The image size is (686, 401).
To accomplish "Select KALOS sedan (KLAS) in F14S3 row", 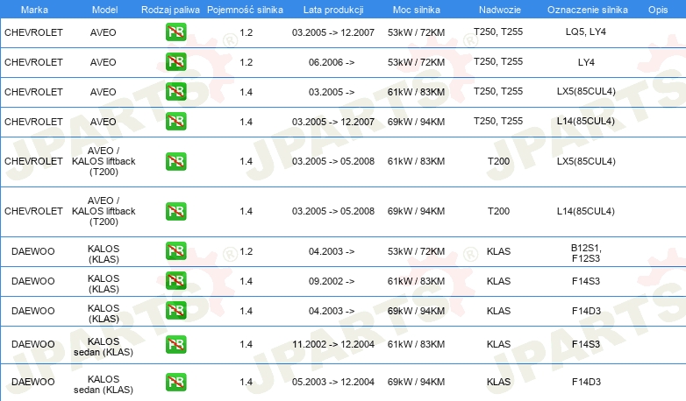I will click(x=104, y=347).
